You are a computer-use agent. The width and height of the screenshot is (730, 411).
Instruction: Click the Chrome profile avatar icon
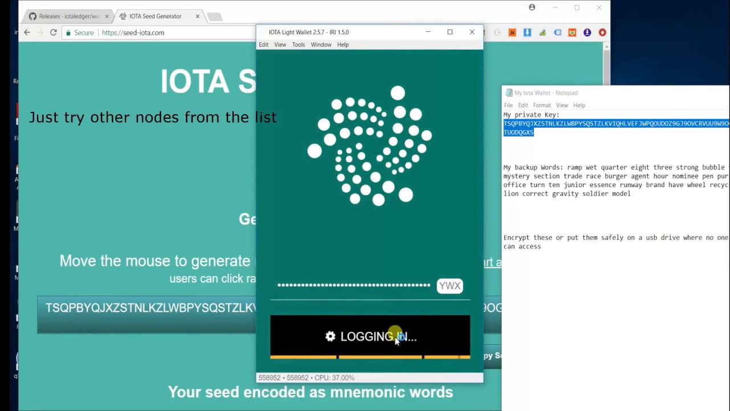pyautogui.click(x=532, y=7)
